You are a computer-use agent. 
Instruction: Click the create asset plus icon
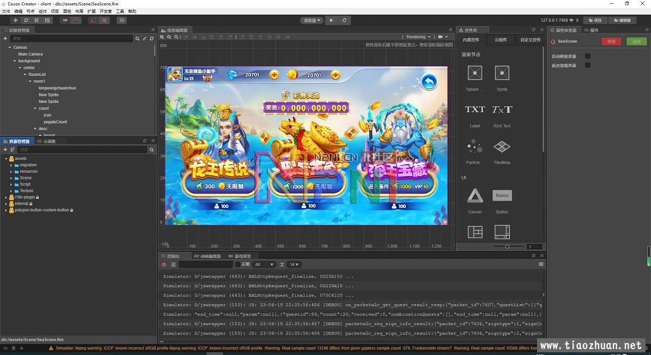click(x=5, y=150)
